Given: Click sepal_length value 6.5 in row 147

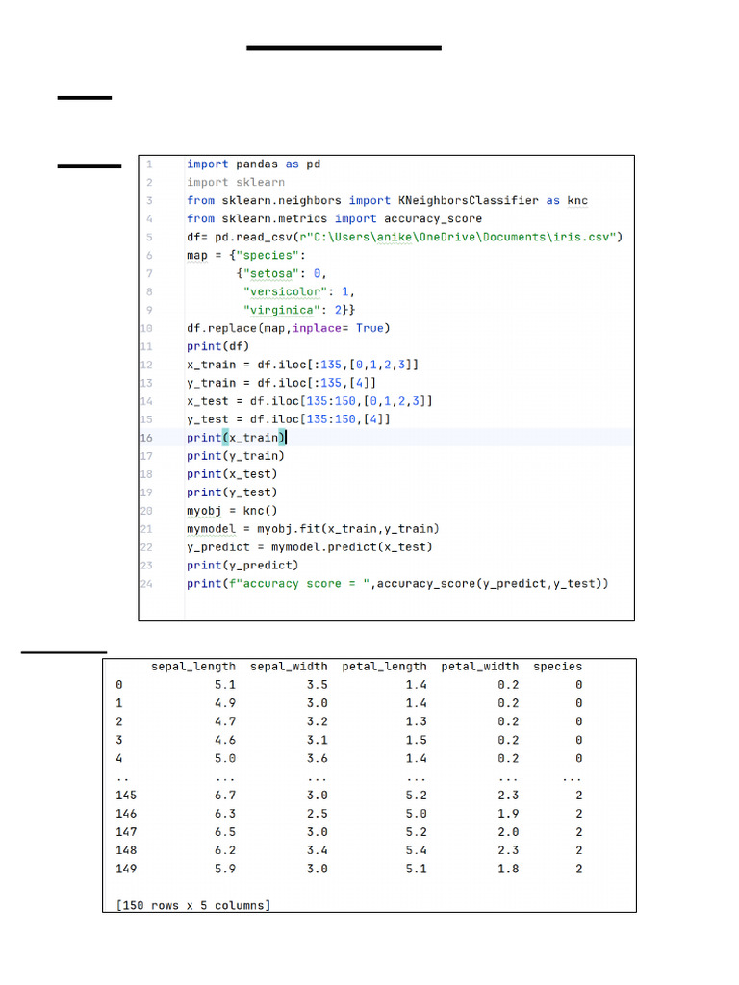Looking at the screenshot, I should pos(225,832).
